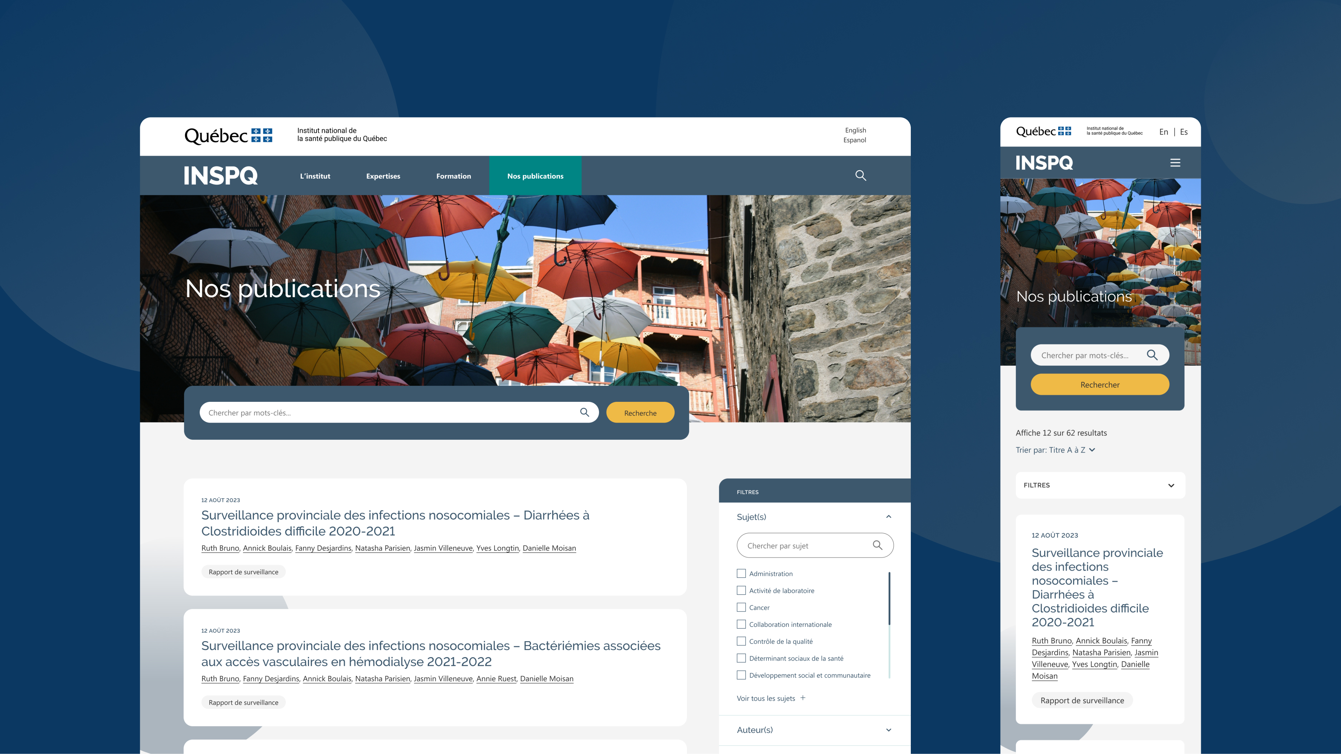
Task: Open the L'institut menu item
Action: (x=315, y=176)
